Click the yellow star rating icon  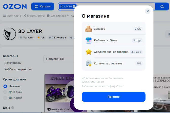point(89,52)
